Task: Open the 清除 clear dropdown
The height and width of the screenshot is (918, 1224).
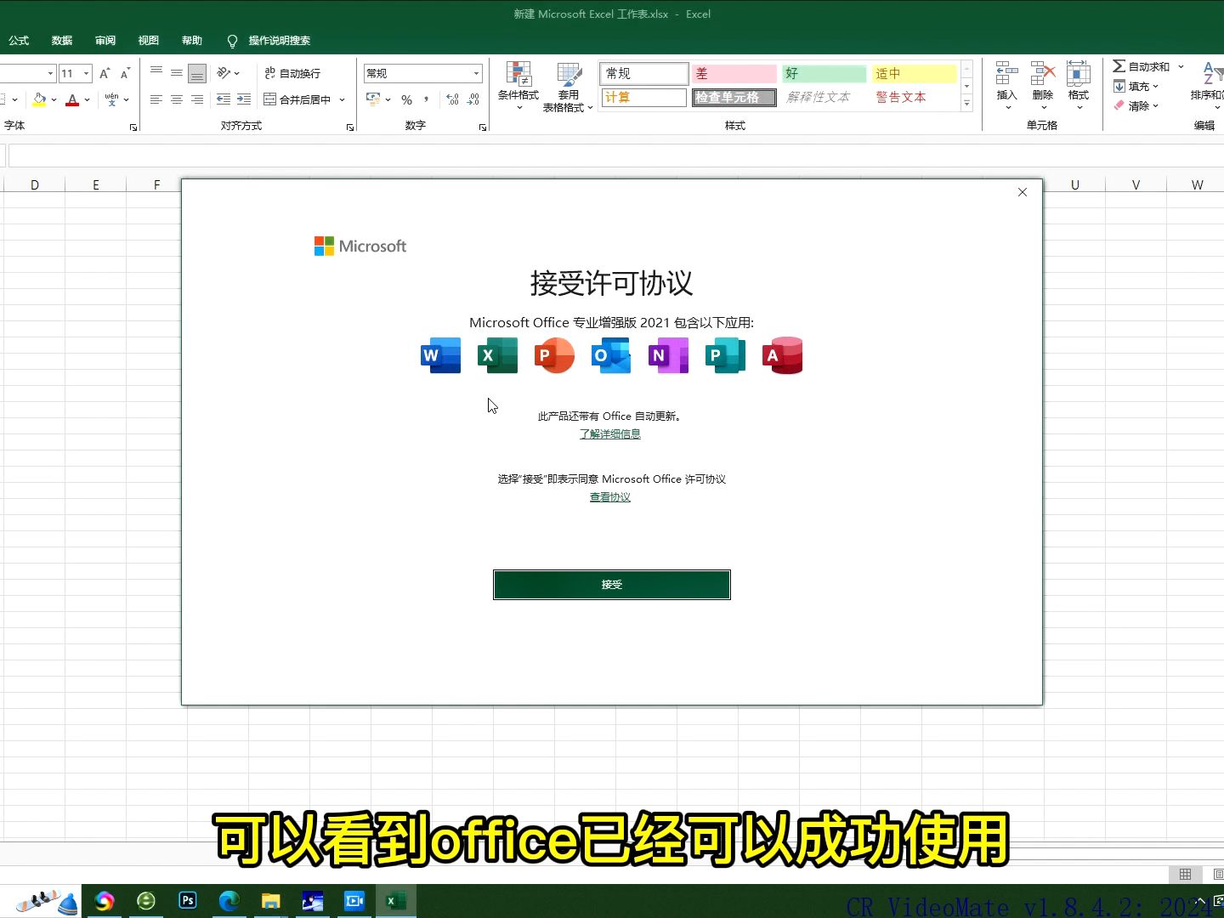Action: (1136, 105)
